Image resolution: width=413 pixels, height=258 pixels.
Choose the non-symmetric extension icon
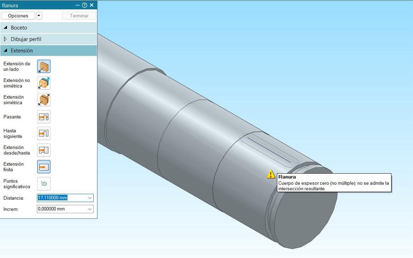[x=44, y=83]
